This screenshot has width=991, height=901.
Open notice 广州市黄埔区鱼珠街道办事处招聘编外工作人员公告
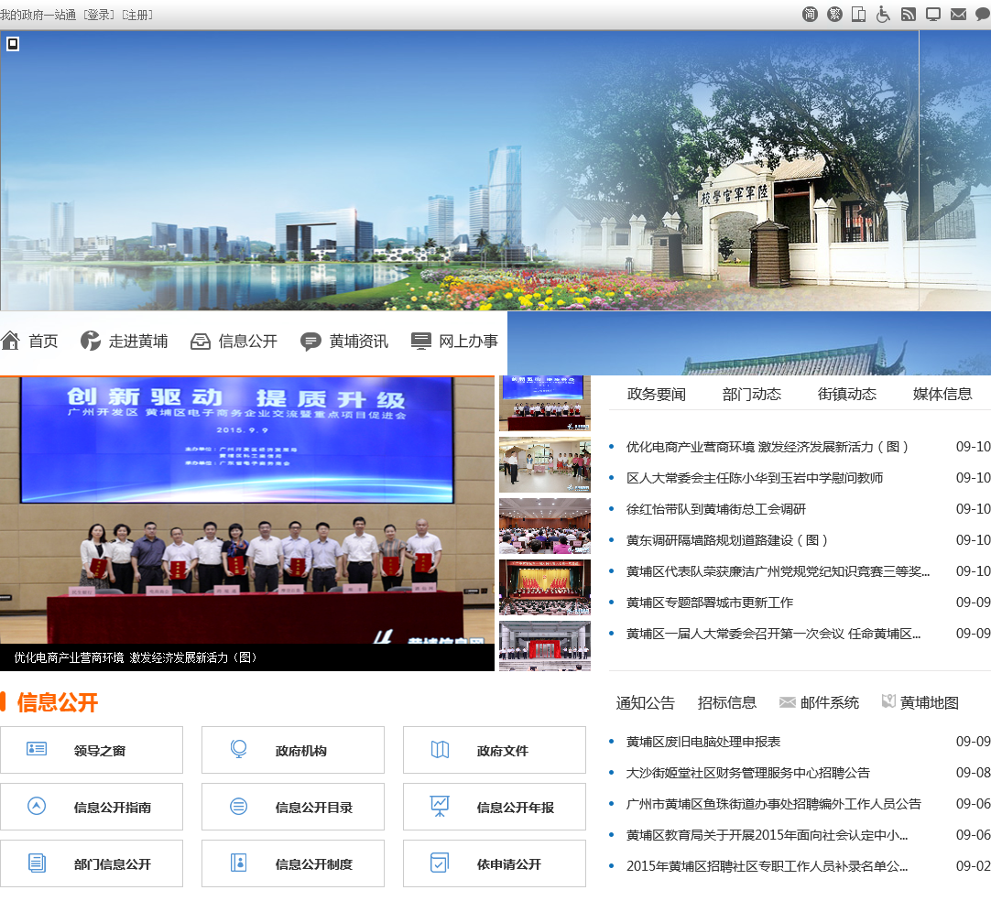point(774,804)
